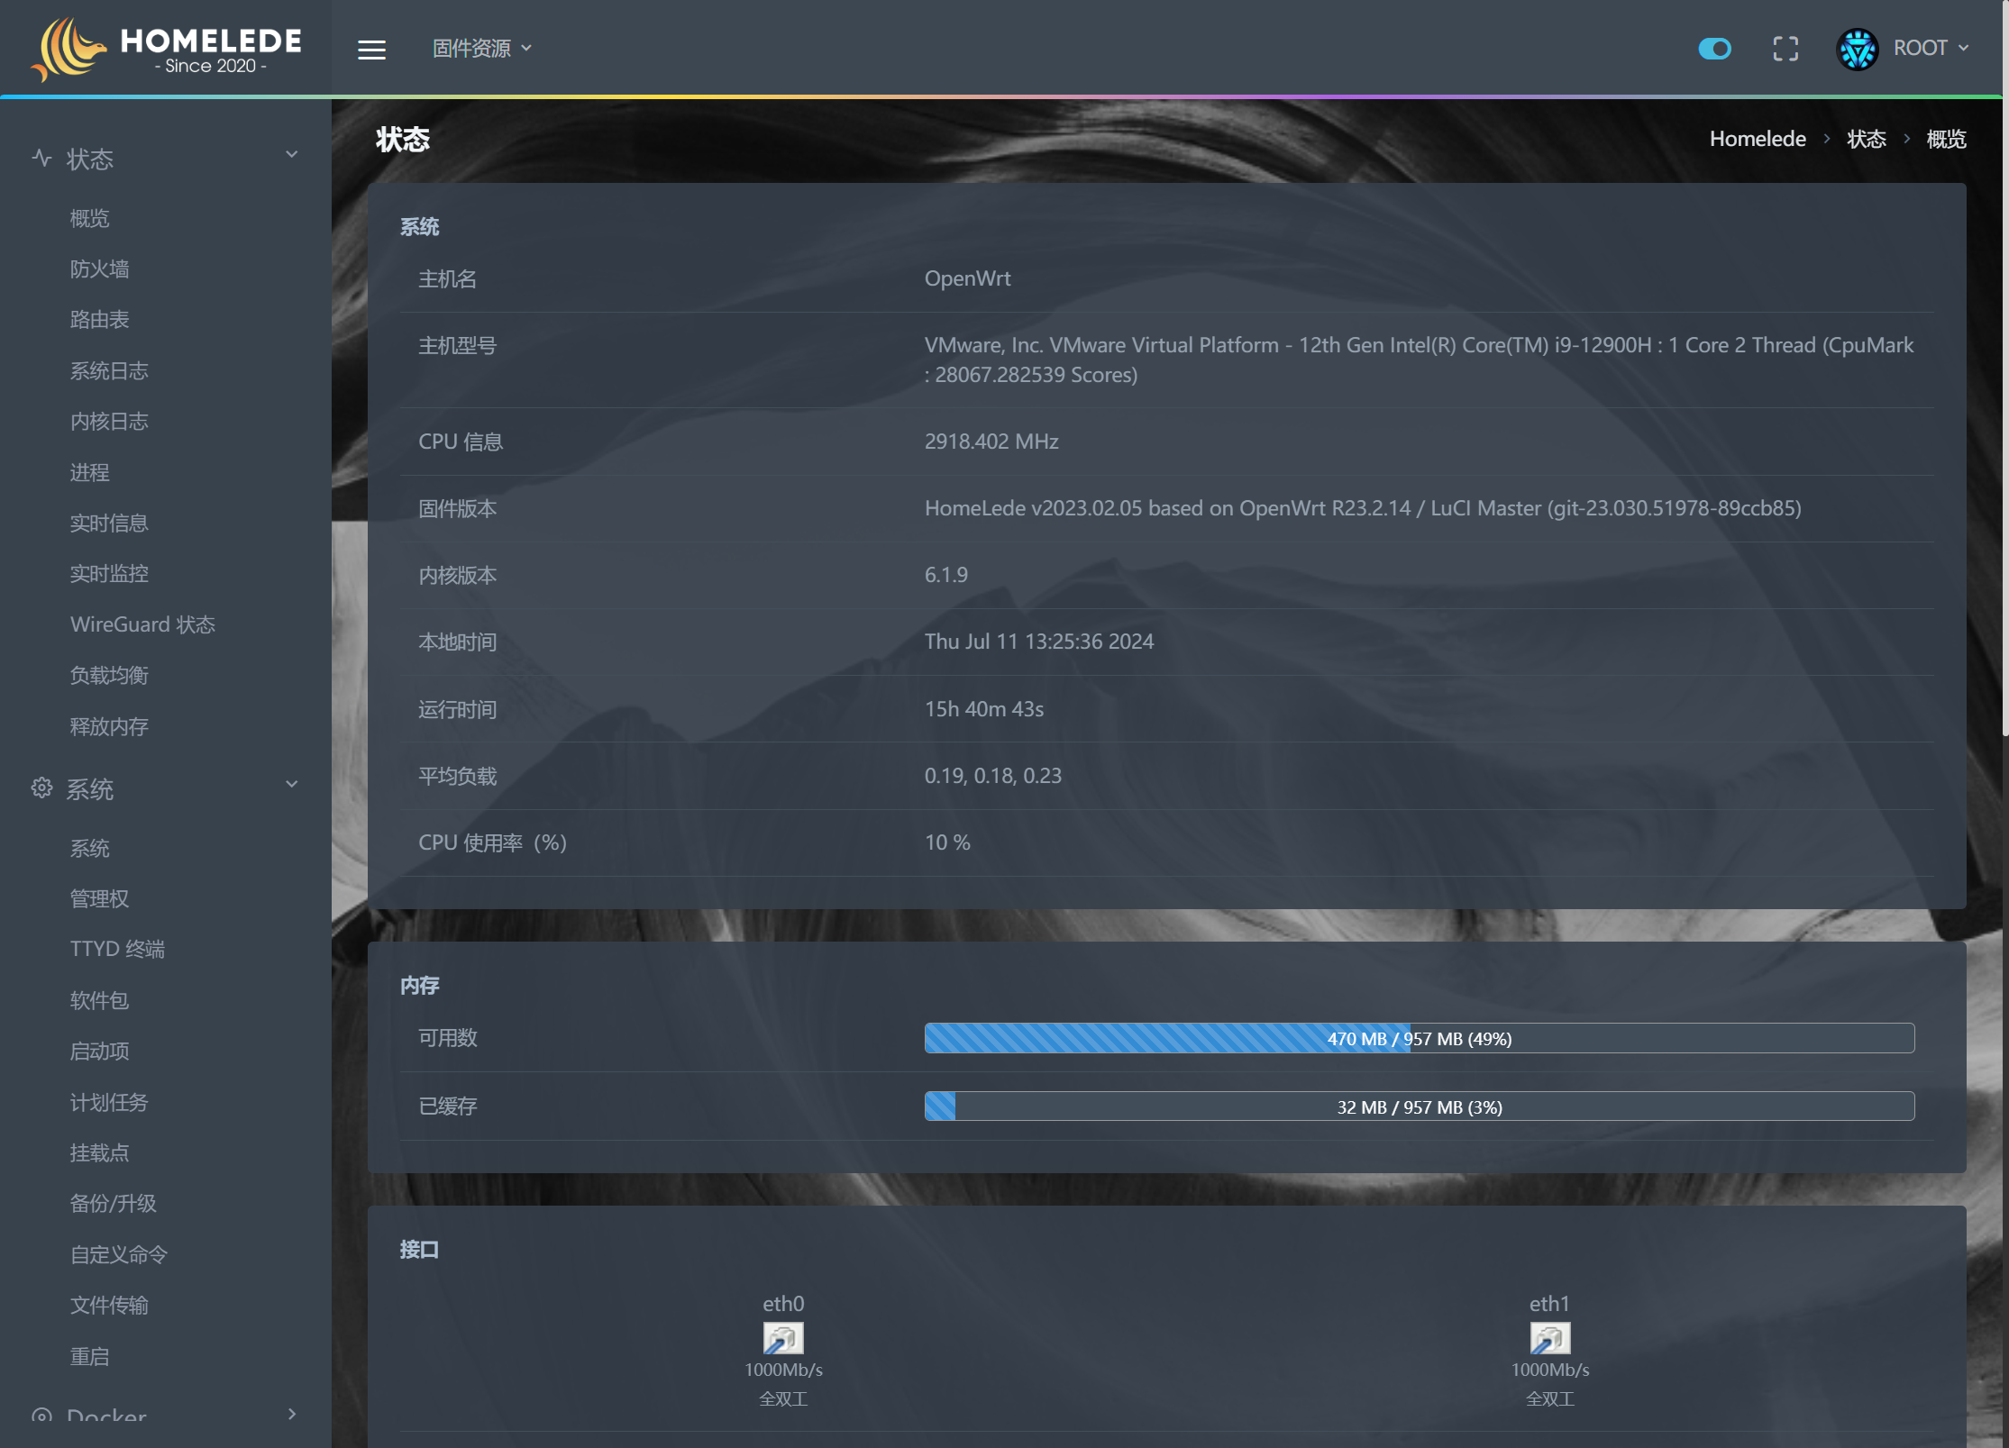The image size is (2009, 1448).
Task: Click the firmware version HomeLede v2023.02.05 text
Action: pyautogui.click(x=1363, y=508)
